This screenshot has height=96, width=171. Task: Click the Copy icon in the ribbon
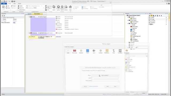6,8
